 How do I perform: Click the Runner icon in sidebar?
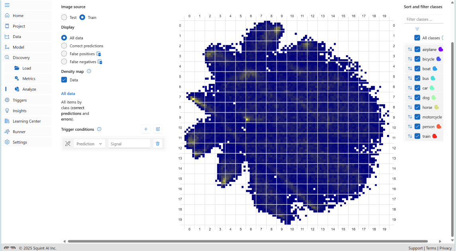click(7, 131)
